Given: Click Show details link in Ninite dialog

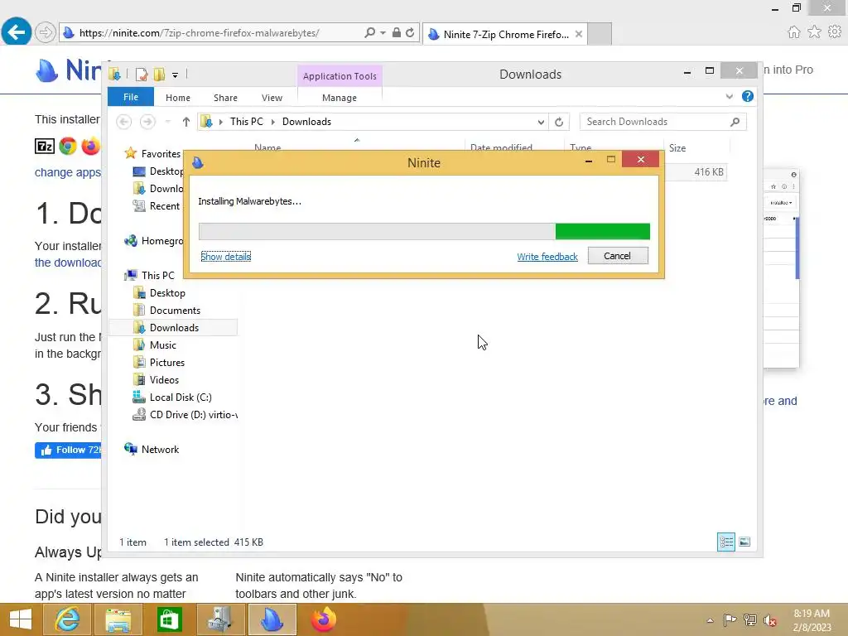Looking at the screenshot, I should click(226, 257).
